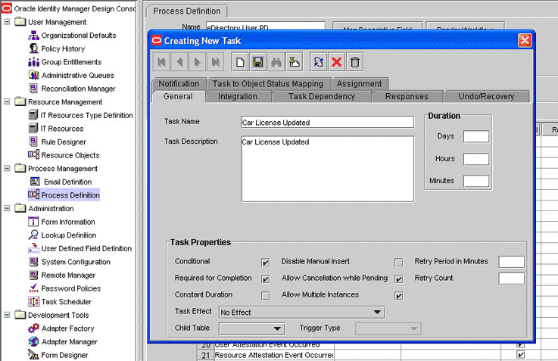Create a new blank record

[x=240, y=62]
